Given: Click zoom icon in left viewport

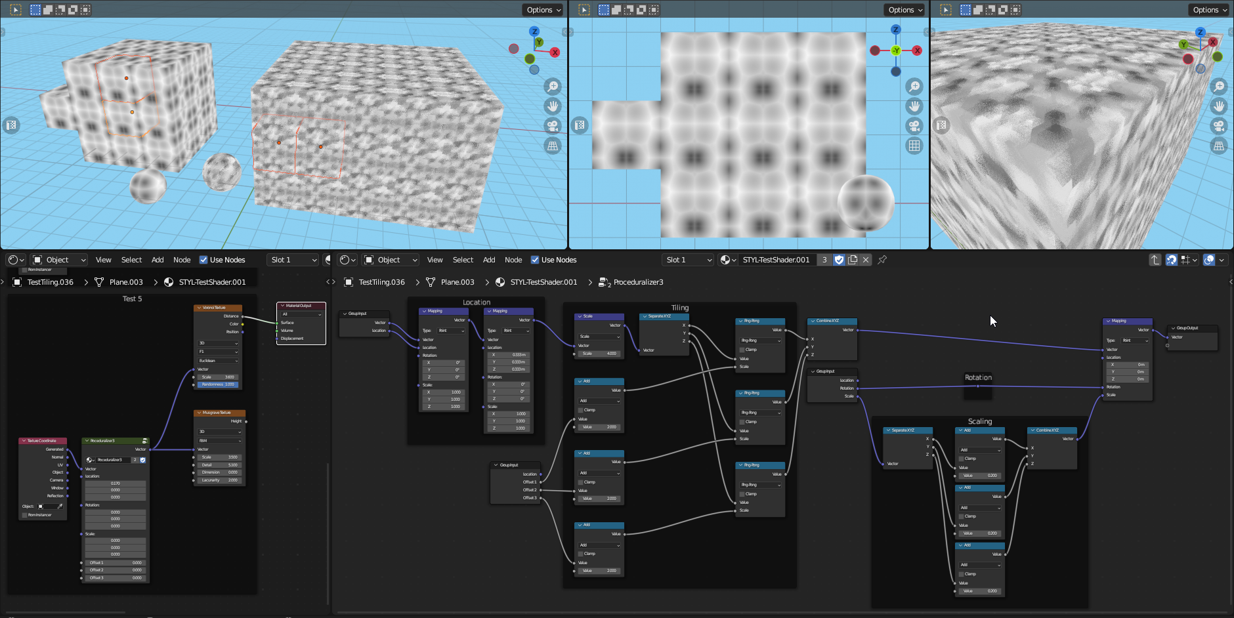Looking at the screenshot, I should click(x=553, y=87).
